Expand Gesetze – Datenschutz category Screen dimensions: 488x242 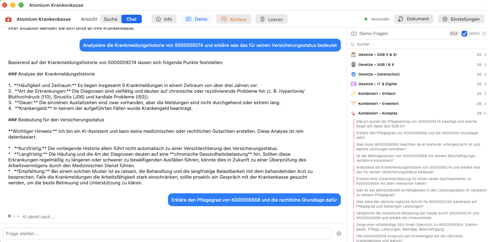(x=417, y=74)
